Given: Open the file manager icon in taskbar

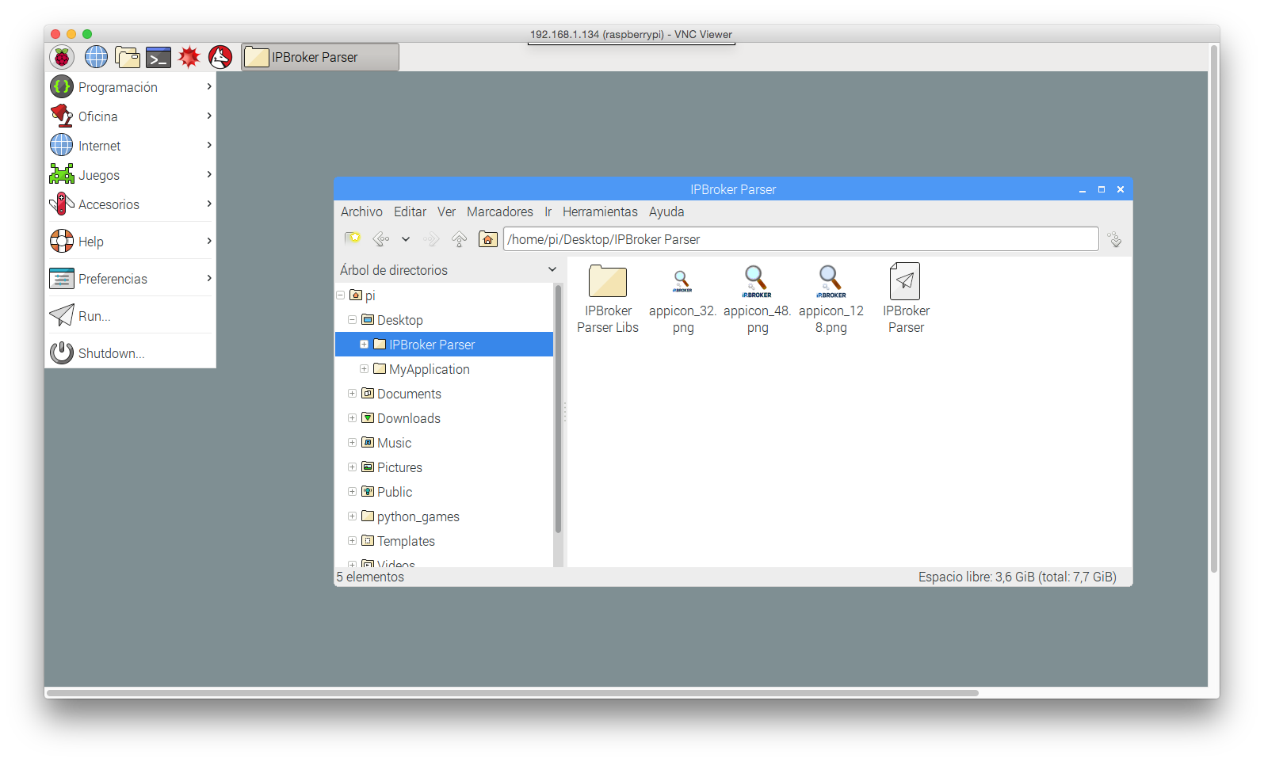Looking at the screenshot, I should coord(127,57).
